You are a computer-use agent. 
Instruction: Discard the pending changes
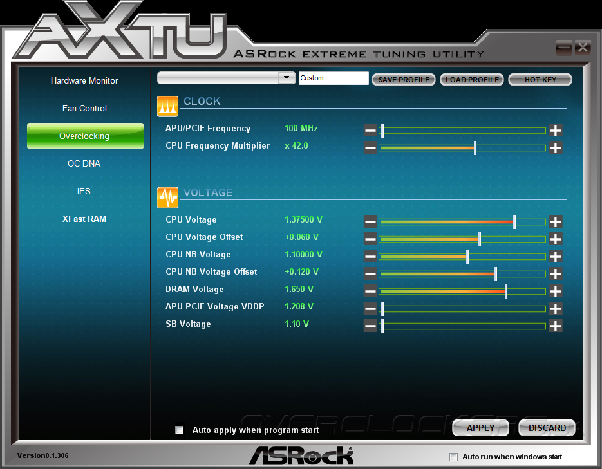coord(547,428)
